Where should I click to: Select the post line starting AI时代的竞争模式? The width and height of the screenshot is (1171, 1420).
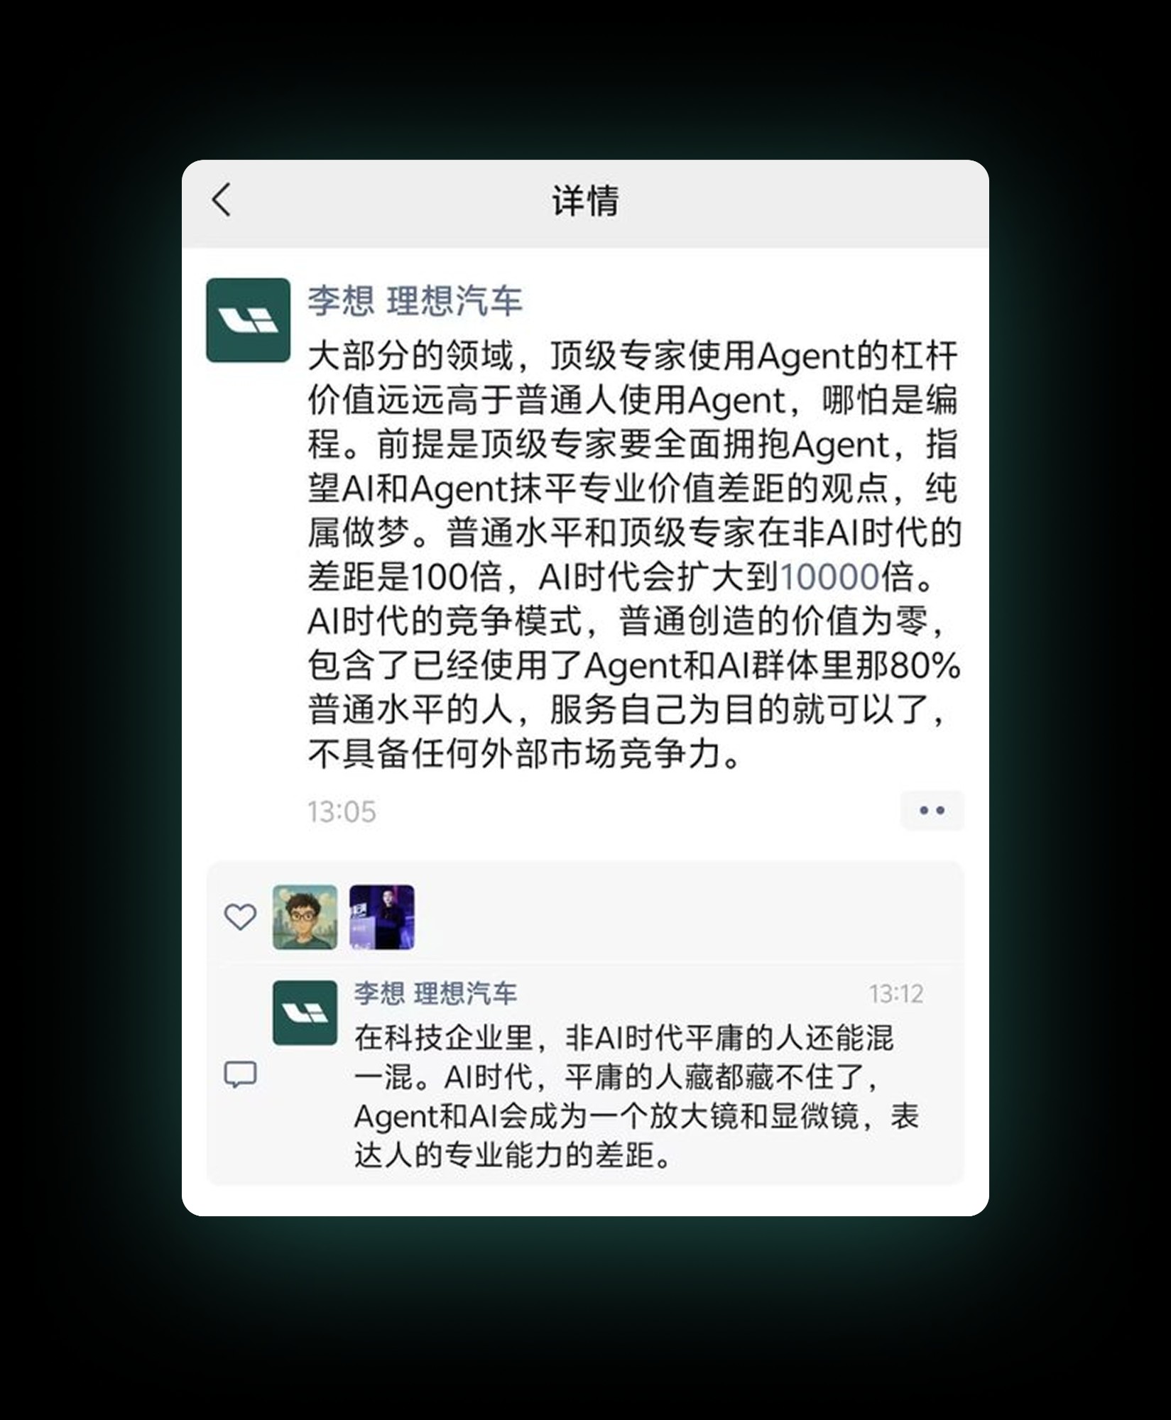click(627, 621)
